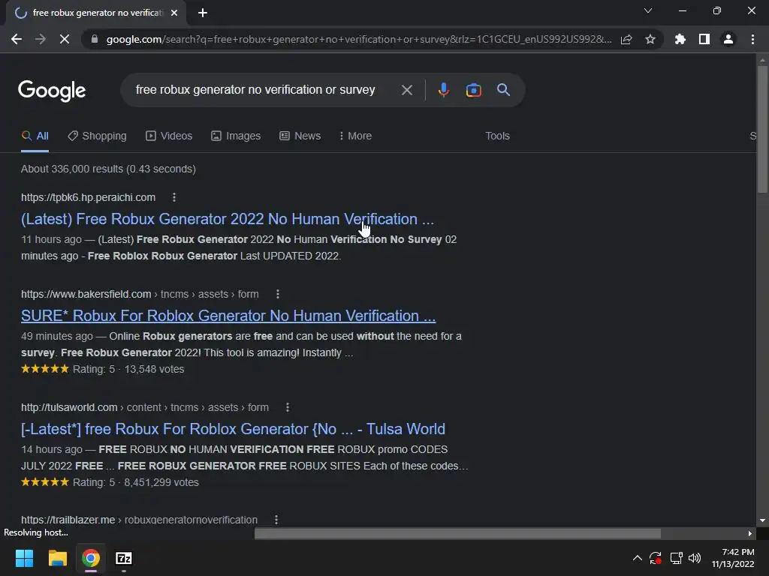Click the site lock icon
The height and width of the screenshot is (576, 769).
[x=95, y=39]
